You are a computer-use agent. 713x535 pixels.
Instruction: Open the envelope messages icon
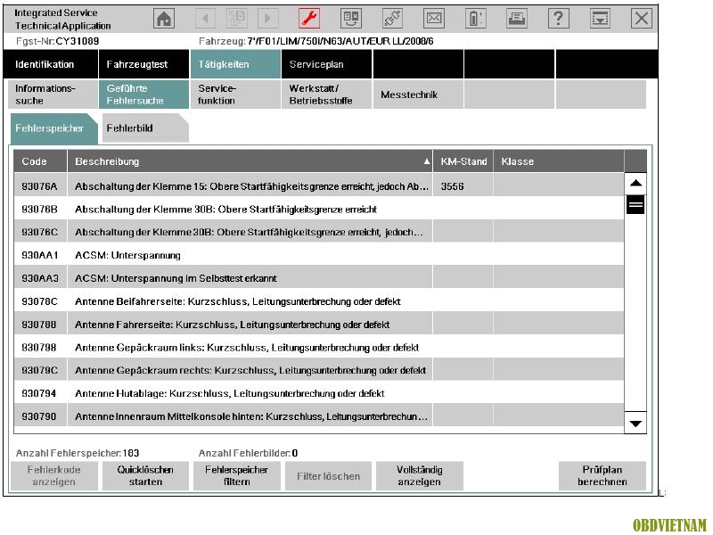click(x=434, y=19)
